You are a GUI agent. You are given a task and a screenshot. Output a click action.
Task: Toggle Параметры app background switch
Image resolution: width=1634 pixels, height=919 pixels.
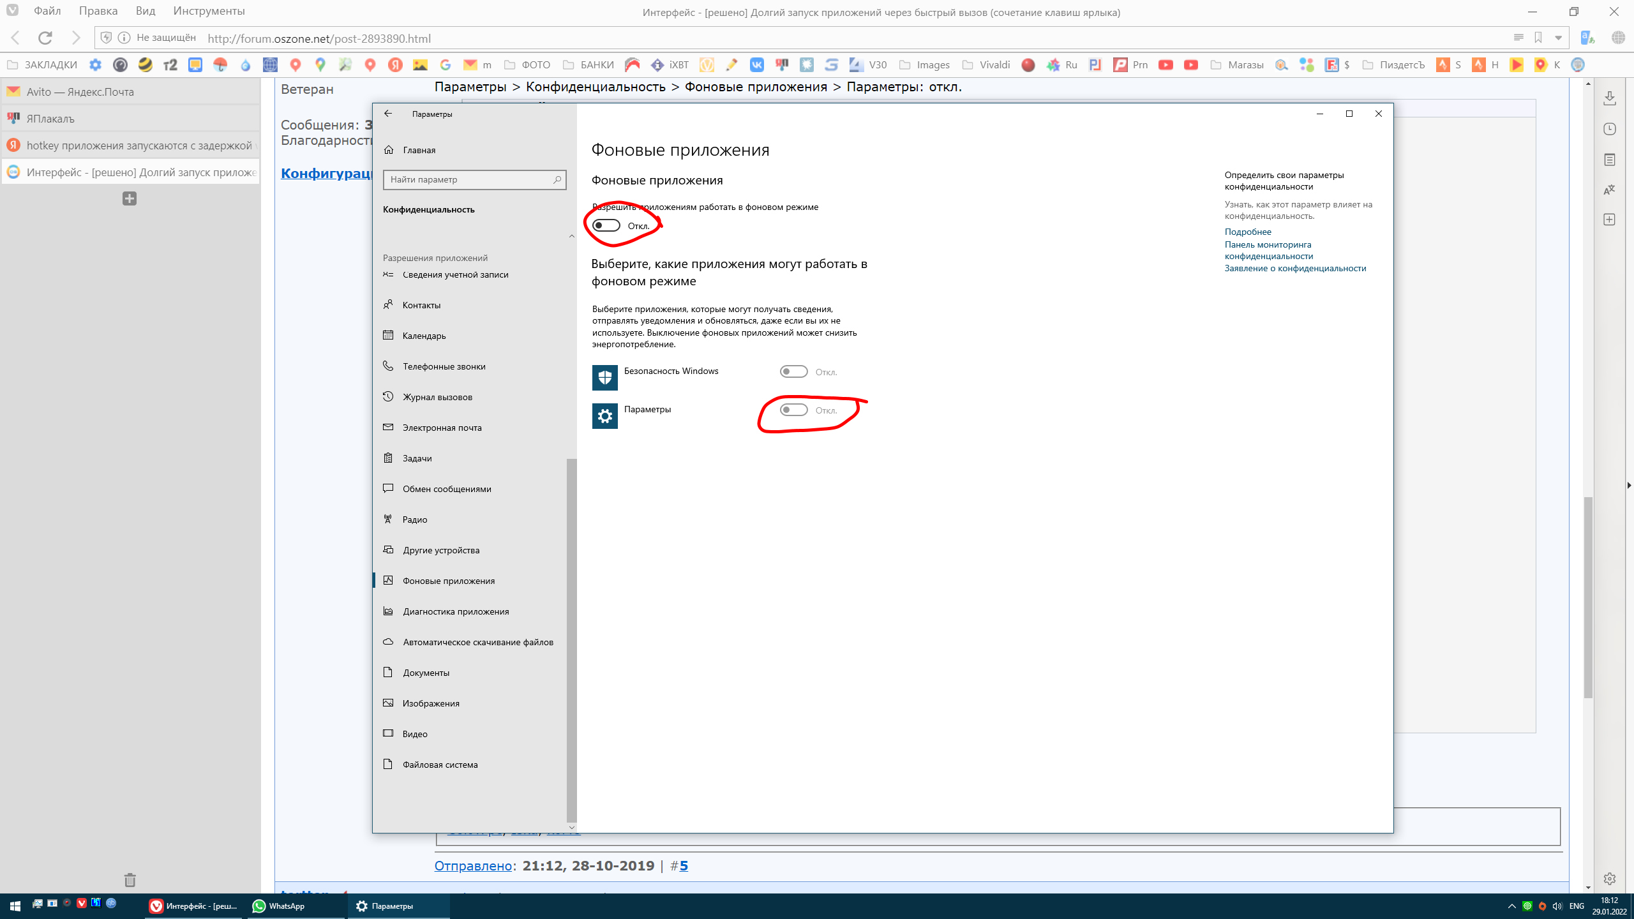click(x=793, y=410)
